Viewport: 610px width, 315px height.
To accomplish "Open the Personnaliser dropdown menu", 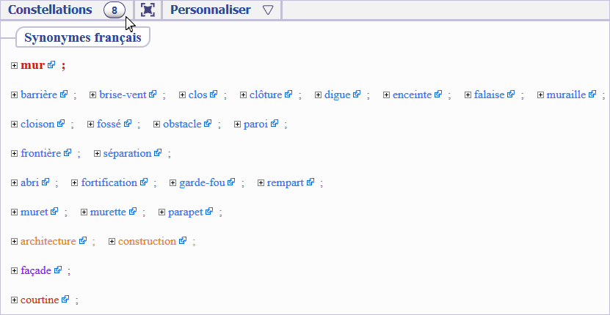I will point(222,10).
